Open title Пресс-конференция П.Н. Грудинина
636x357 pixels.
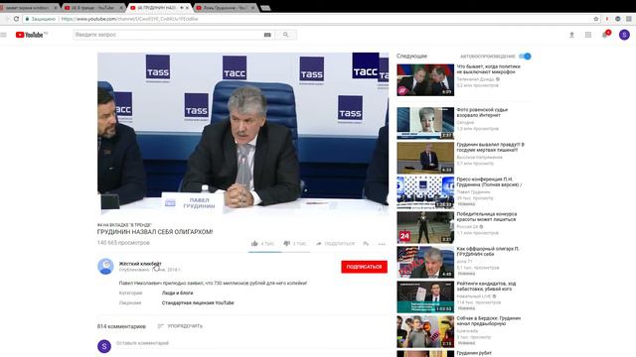click(x=489, y=181)
